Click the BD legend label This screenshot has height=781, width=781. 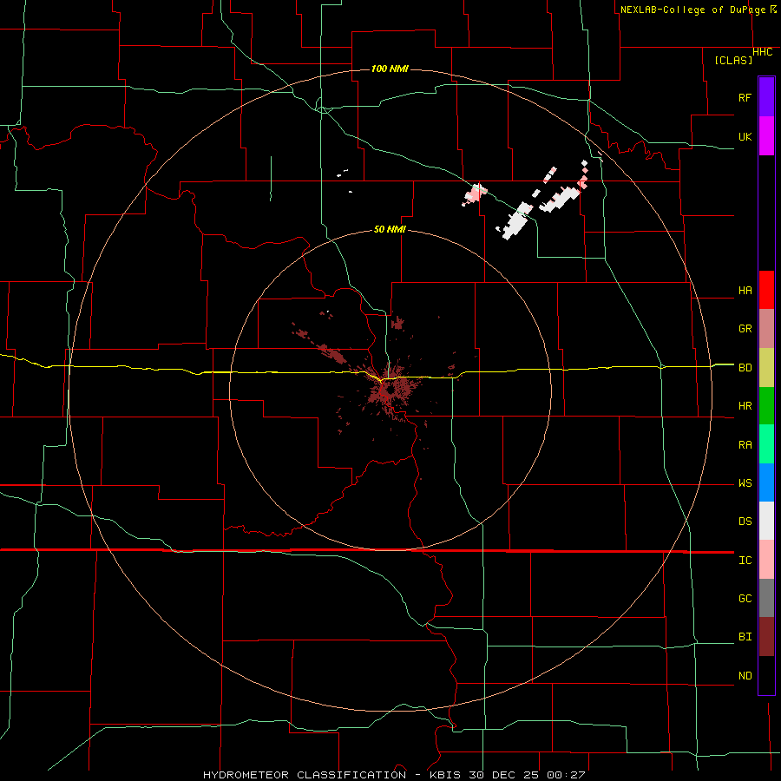pyautogui.click(x=745, y=368)
